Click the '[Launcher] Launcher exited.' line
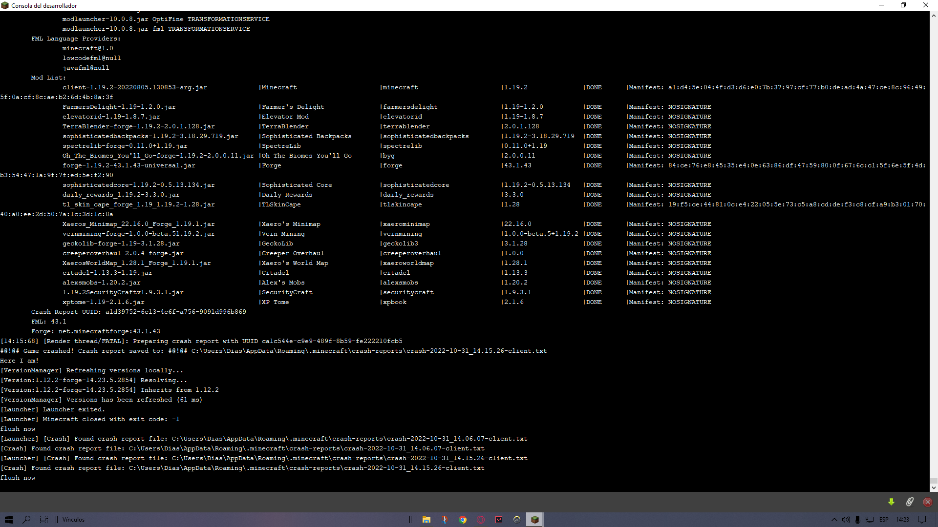This screenshot has width=938, height=527. (53, 409)
